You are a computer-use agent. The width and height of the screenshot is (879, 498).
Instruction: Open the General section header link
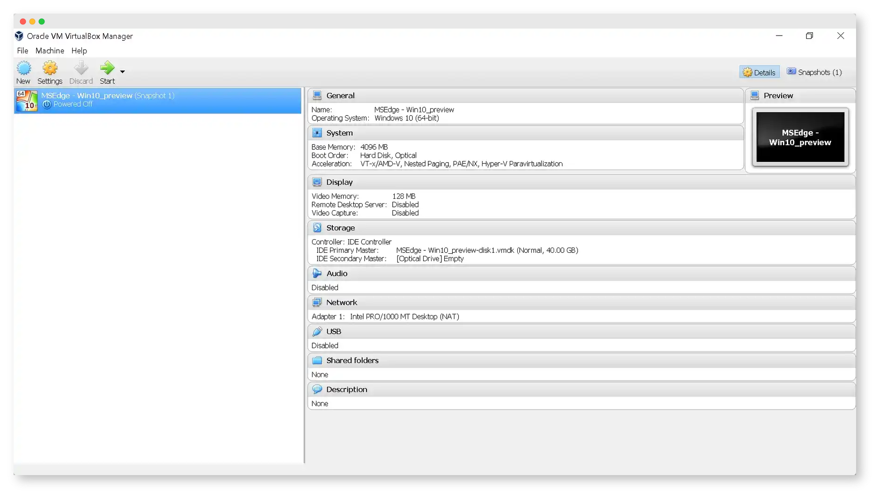(340, 95)
